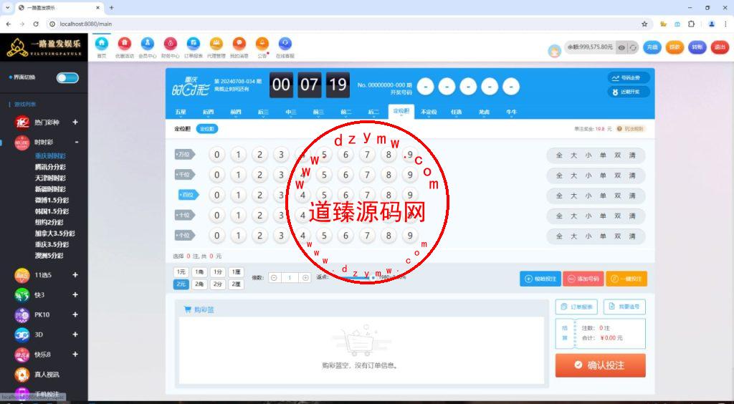Open the 代理管理 agent management icon

coord(216,44)
